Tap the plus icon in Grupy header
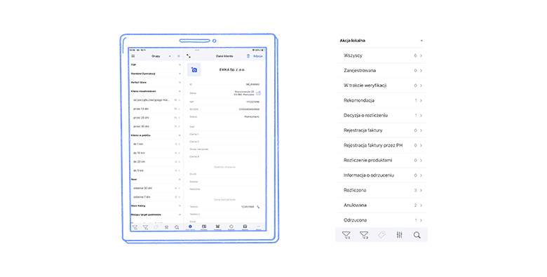Screen dimensions: 547x277 click(179, 56)
